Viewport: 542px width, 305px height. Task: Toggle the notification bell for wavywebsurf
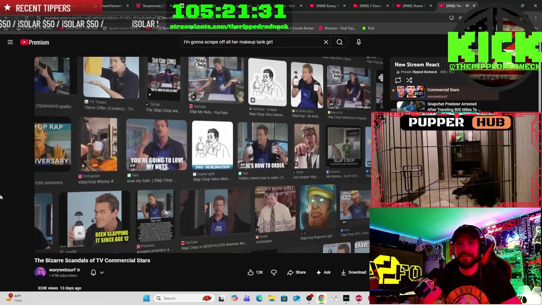coord(93,272)
